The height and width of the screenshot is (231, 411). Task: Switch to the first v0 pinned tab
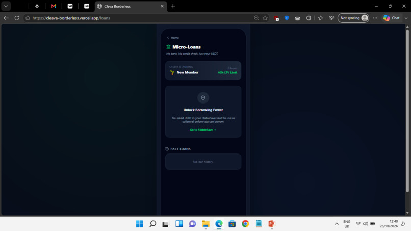click(x=70, y=6)
